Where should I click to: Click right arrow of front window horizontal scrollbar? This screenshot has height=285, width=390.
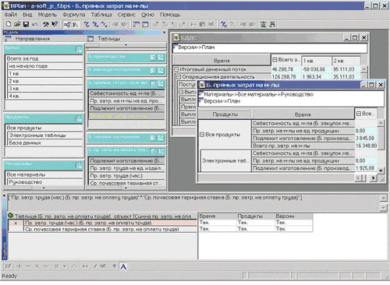pyautogui.click(x=373, y=178)
